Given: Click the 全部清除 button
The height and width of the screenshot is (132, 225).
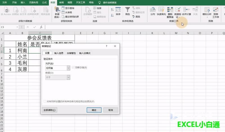Looking at the screenshot, I should point(49,110).
